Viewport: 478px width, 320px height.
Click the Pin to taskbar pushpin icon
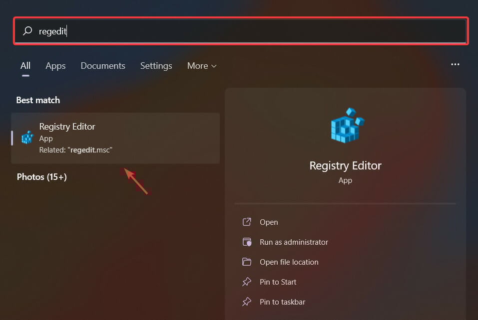click(x=246, y=302)
